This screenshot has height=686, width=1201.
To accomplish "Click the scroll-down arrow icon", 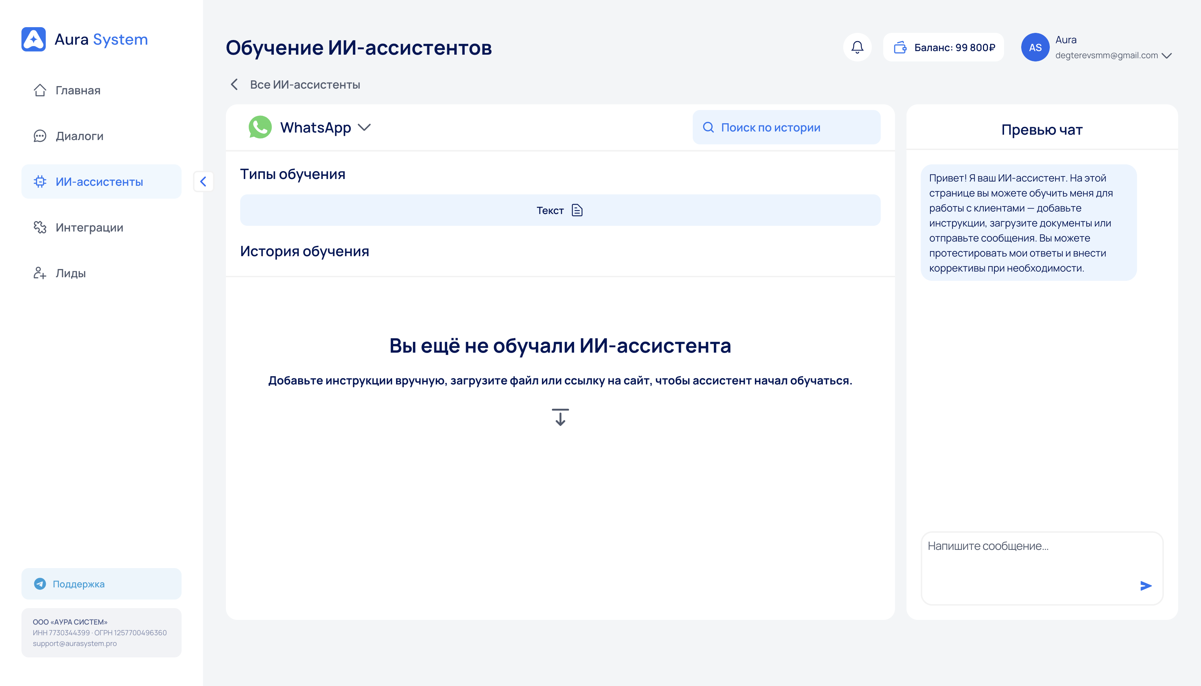I will 560,417.
